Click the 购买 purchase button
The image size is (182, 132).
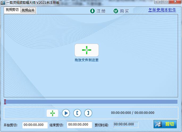(x=121, y=11)
